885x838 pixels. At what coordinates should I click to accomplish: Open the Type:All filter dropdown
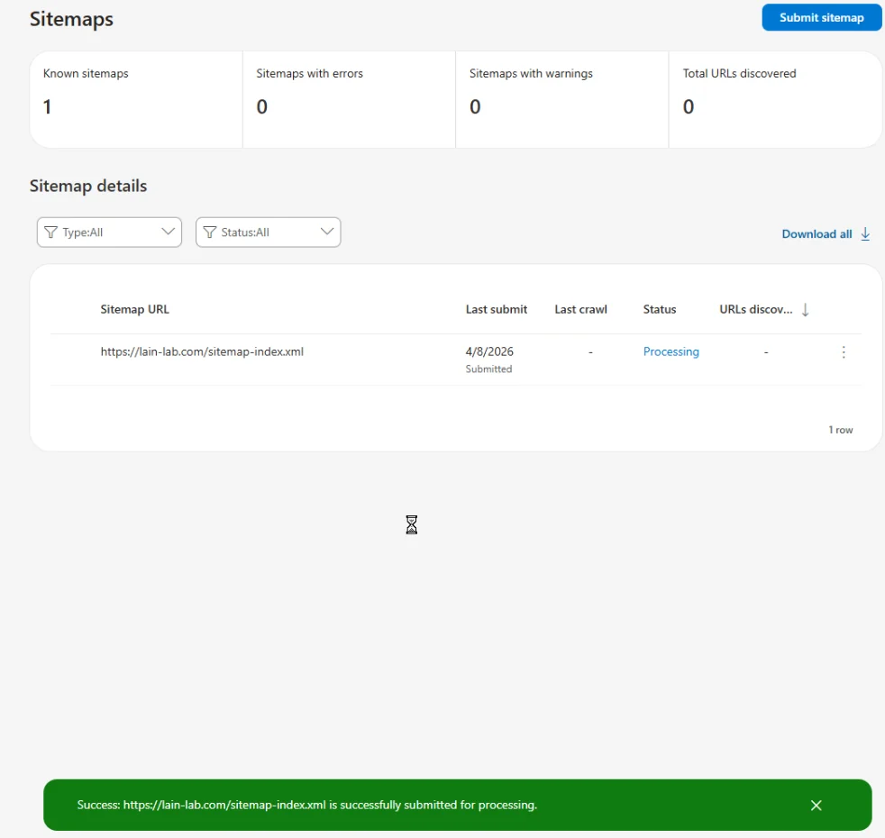click(x=109, y=232)
